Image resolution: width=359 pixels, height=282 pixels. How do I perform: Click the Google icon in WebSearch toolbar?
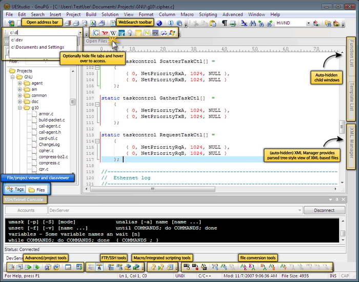(x=97, y=33)
